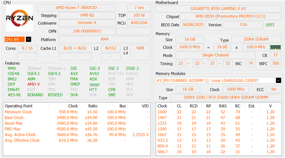Click the Single-Channel mode field

[216, 55]
